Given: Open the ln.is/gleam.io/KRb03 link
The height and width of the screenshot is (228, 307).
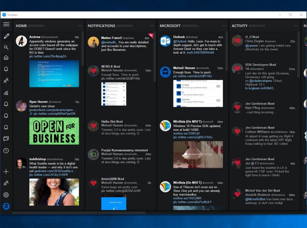Looking at the screenshot, I should tap(261, 88).
